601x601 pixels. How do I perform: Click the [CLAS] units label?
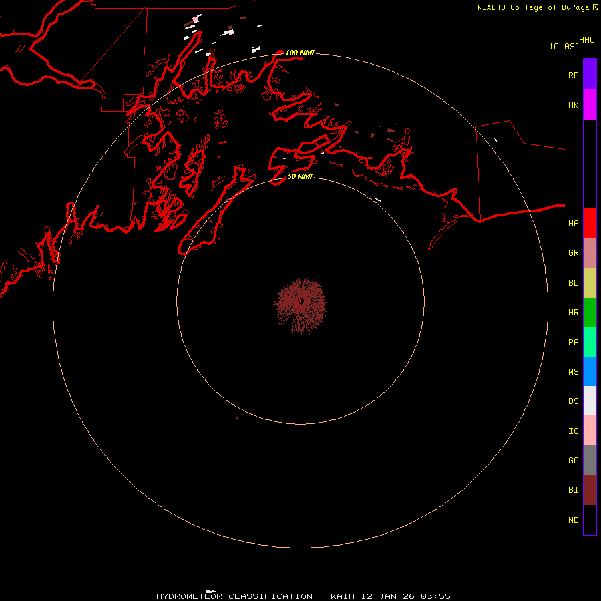564,46
